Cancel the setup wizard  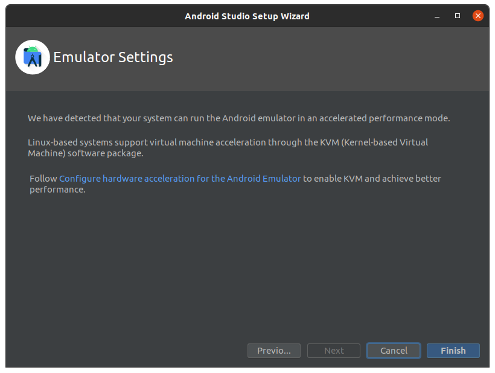click(x=394, y=351)
